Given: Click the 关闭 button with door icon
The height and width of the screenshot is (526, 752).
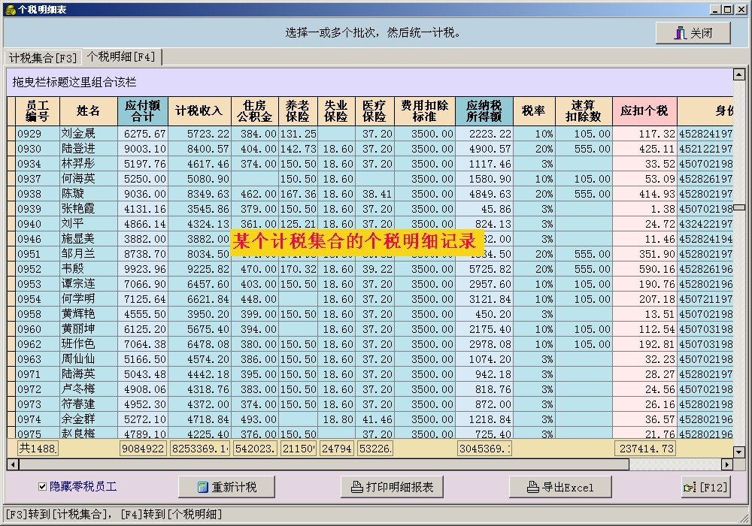Looking at the screenshot, I should click(693, 33).
